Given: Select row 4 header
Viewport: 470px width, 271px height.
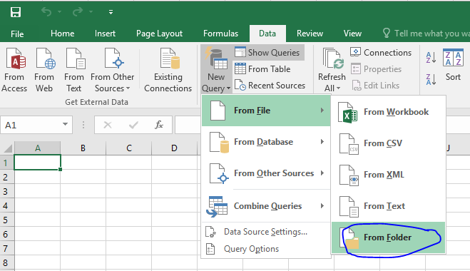Looking at the screenshot, I should tap(6, 205).
